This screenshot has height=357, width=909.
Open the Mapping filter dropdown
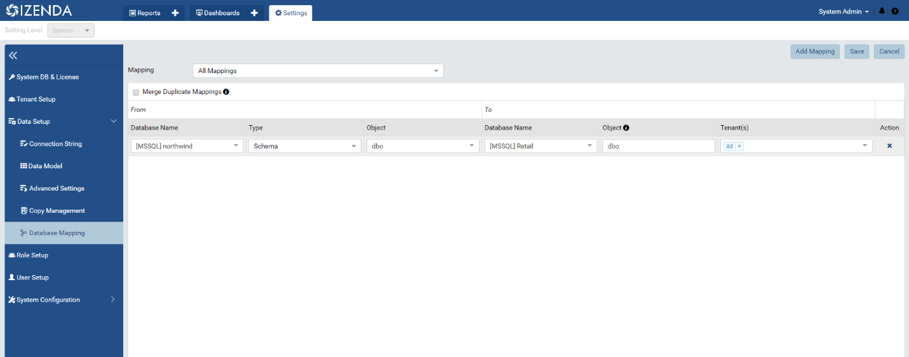tap(318, 71)
